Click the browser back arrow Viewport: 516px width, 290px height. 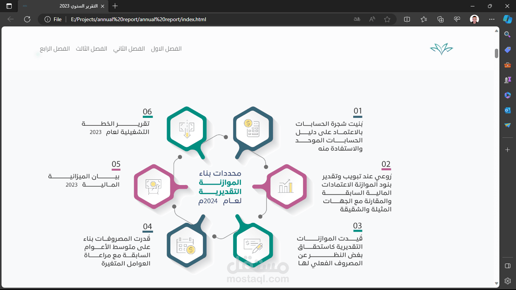point(11,19)
